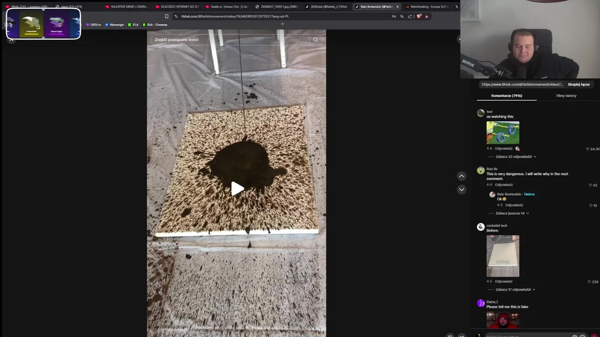The height and width of the screenshot is (337, 600).
Task: Click the username 'cockatiel tech'
Action: click(497, 226)
